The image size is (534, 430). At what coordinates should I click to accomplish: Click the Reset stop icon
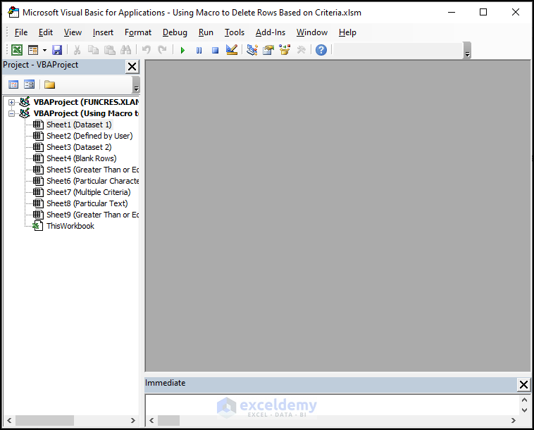(x=216, y=51)
